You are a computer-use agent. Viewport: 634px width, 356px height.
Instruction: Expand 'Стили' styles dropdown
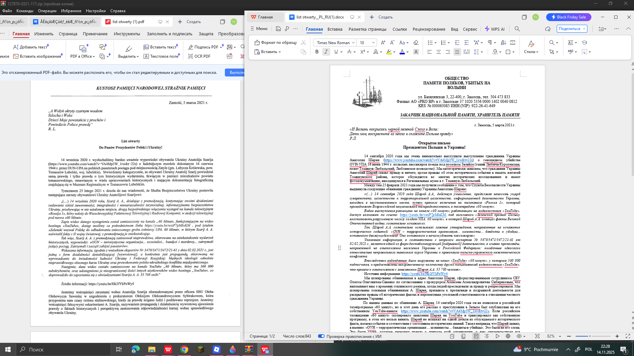pos(531,52)
